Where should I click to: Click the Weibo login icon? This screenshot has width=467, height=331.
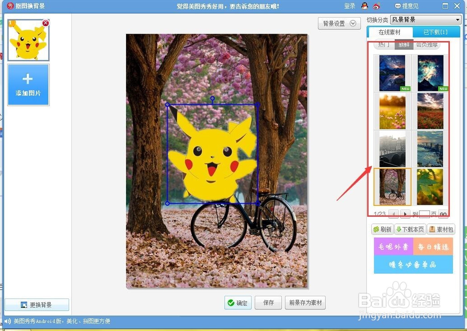[x=376, y=6]
